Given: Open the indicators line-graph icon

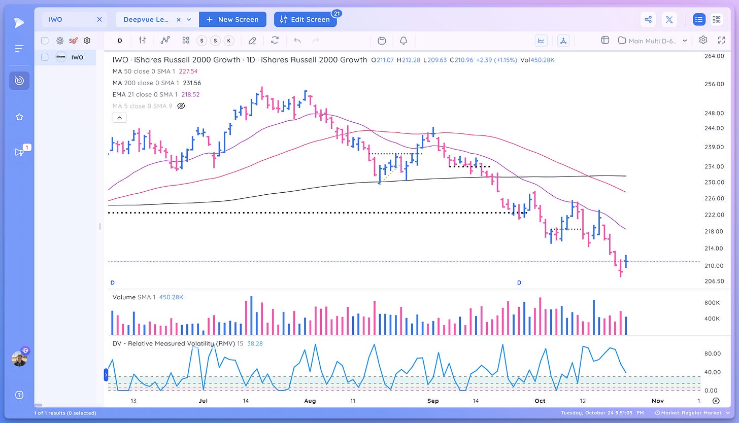Looking at the screenshot, I should [x=165, y=41].
